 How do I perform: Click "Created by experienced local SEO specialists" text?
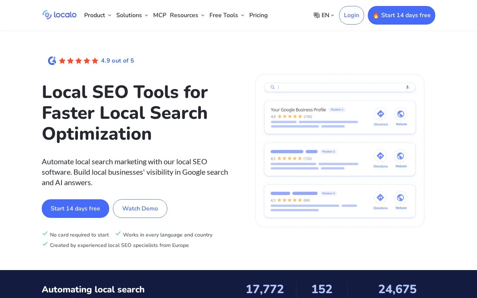click(119, 245)
